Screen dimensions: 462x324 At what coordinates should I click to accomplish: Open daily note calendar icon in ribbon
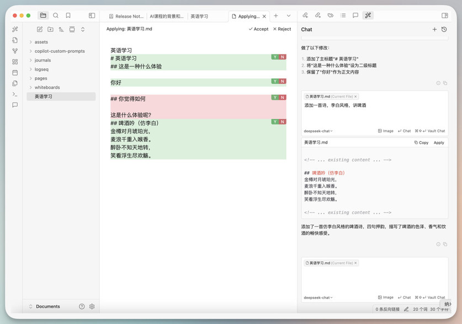(x=15, y=72)
